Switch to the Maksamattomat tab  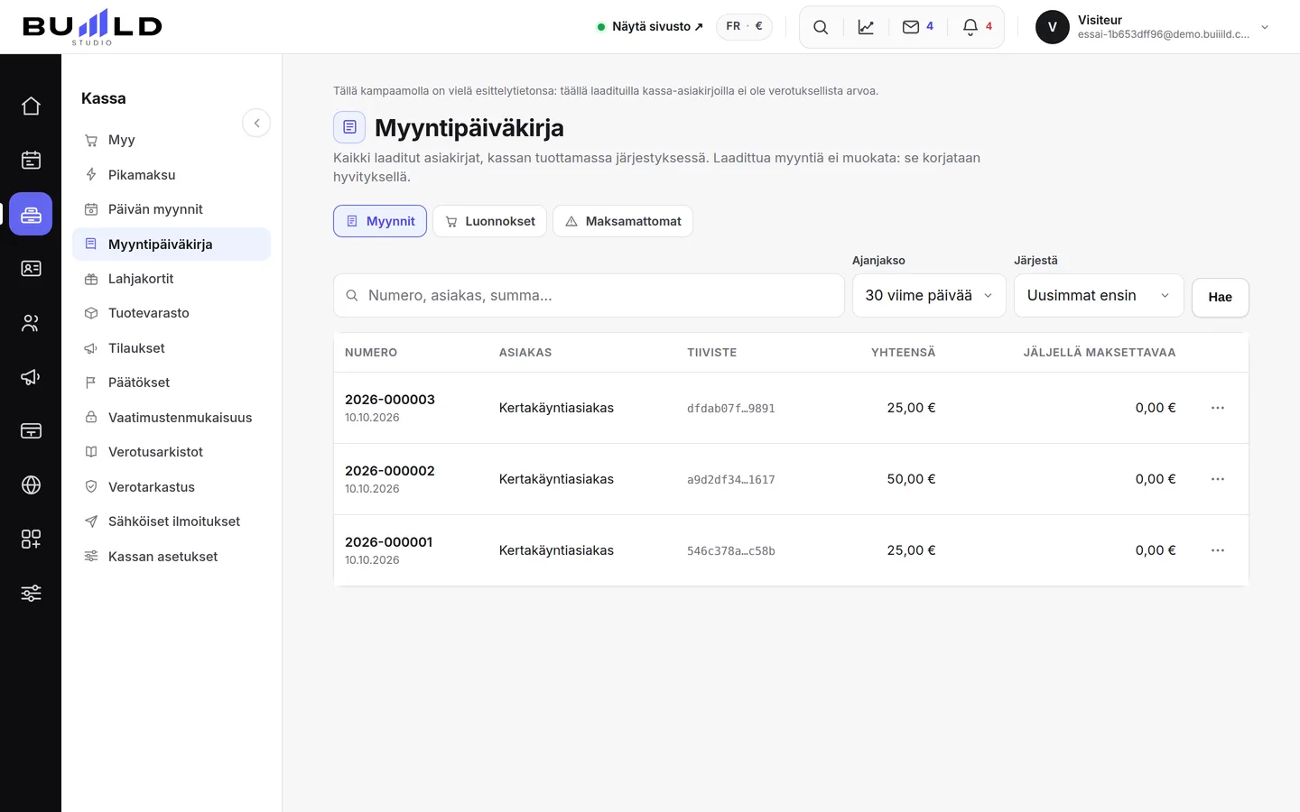pyautogui.click(x=623, y=221)
